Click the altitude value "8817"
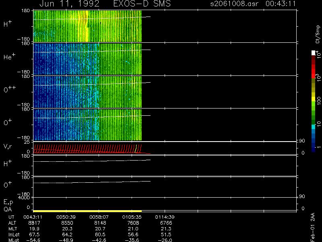 [34, 223]
